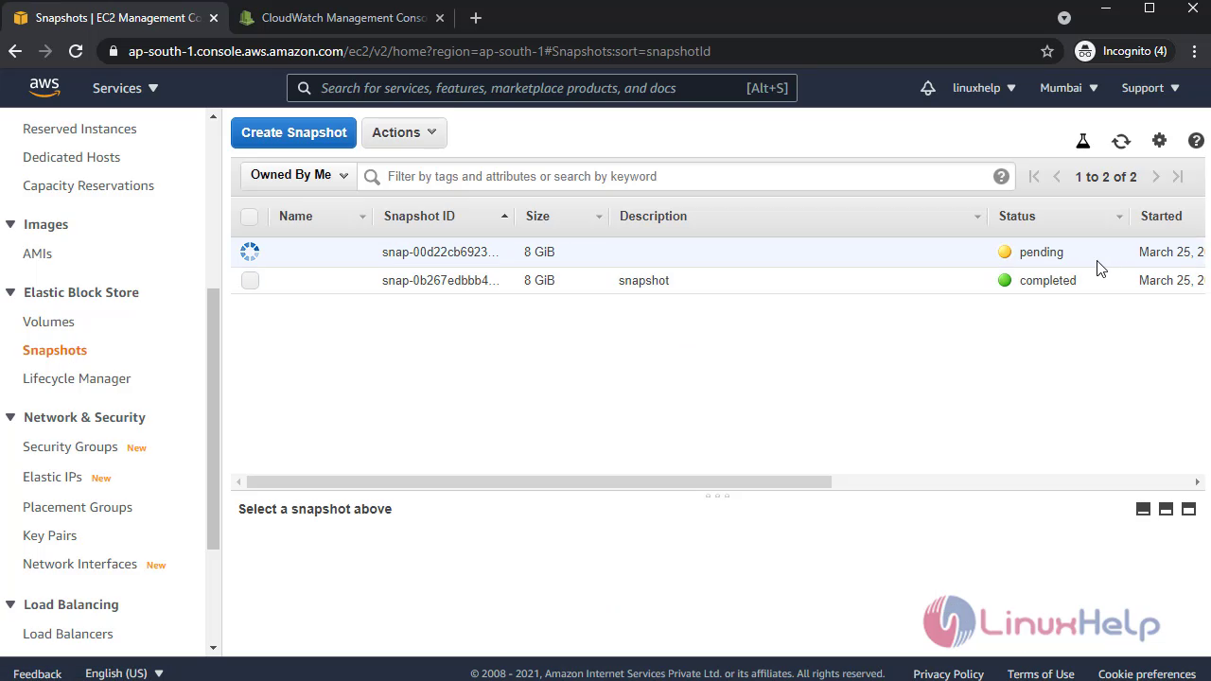This screenshot has height=681, width=1211.
Task: Minimize the details pane layout icon
Action: point(1143,509)
